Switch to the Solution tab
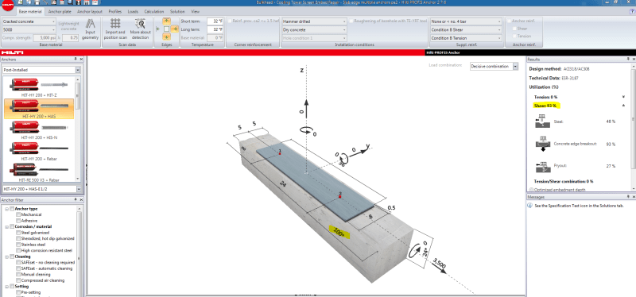This screenshot has width=636, height=297. (177, 12)
